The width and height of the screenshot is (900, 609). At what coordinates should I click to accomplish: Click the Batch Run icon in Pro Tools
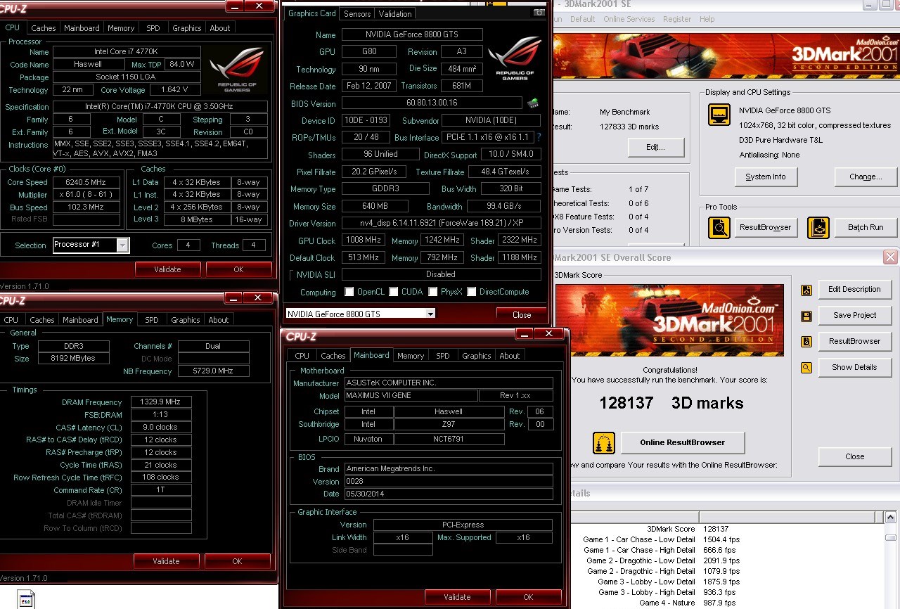(818, 228)
